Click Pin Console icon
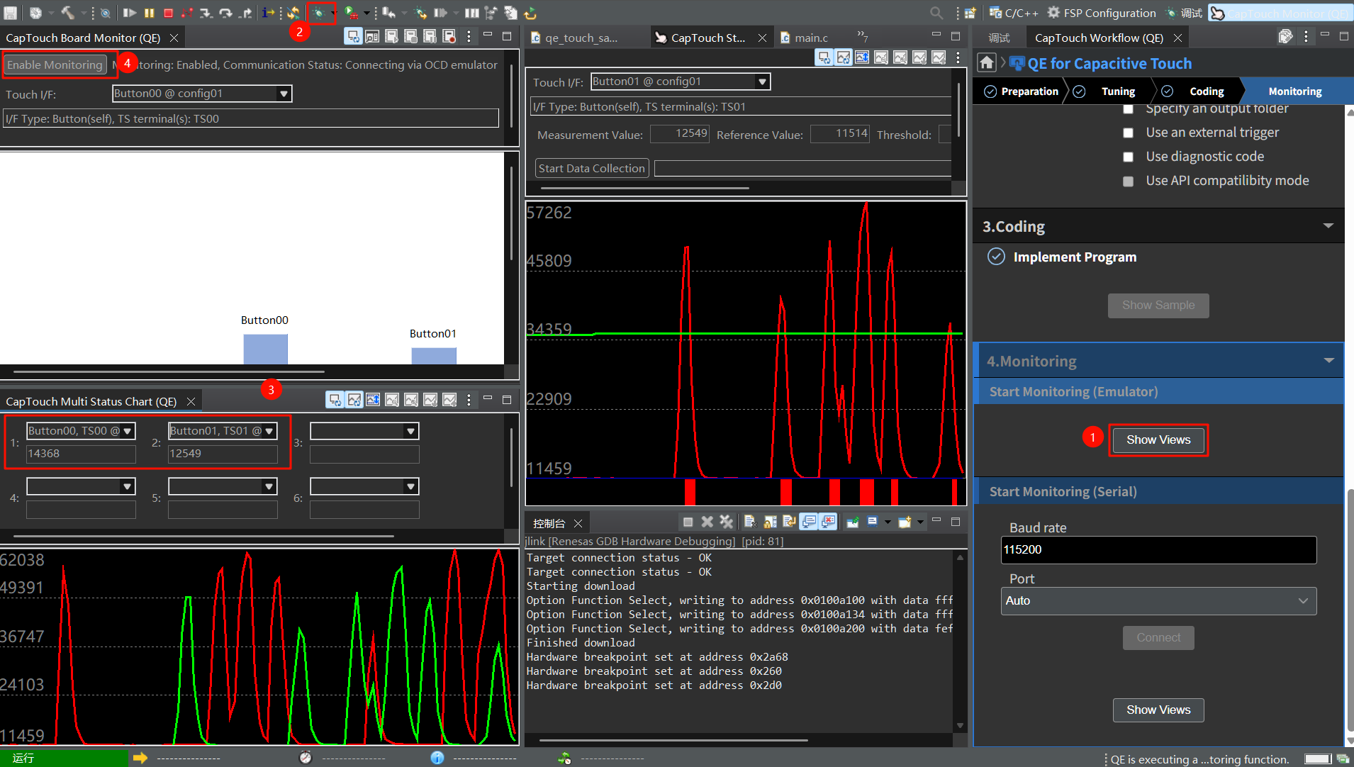Image resolution: width=1354 pixels, height=767 pixels. (853, 522)
